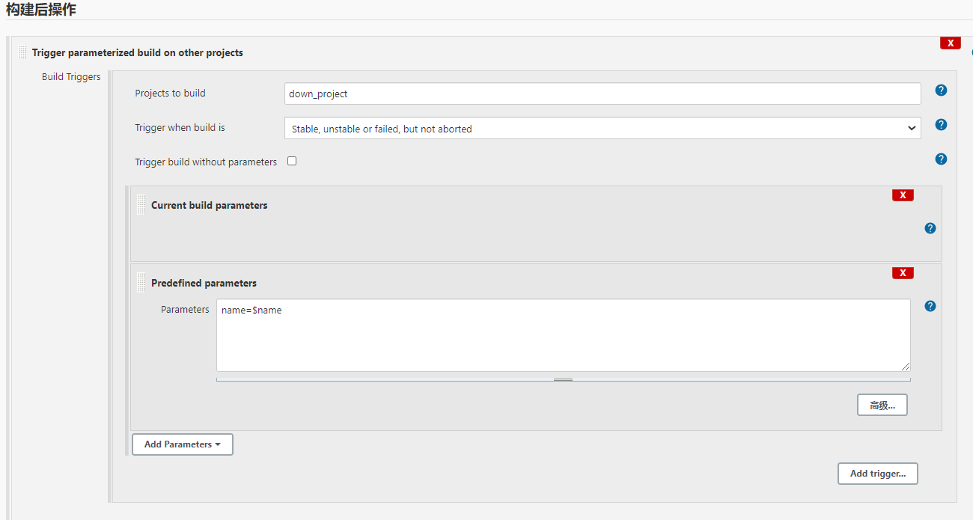View help for Trigger build without parameters

(941, 159)
